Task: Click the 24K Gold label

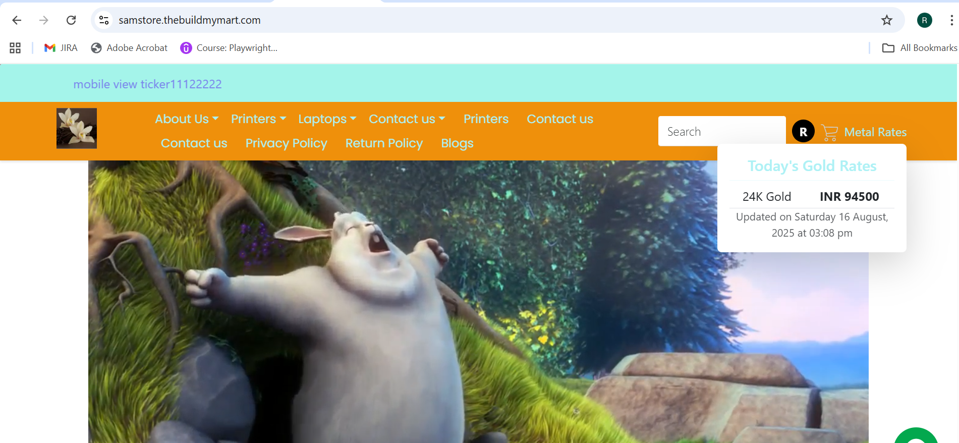Action: 767,197
